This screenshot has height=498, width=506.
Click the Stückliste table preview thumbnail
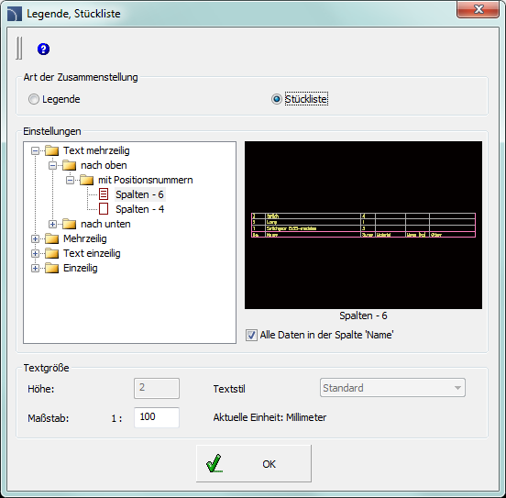tap(363, 225)
